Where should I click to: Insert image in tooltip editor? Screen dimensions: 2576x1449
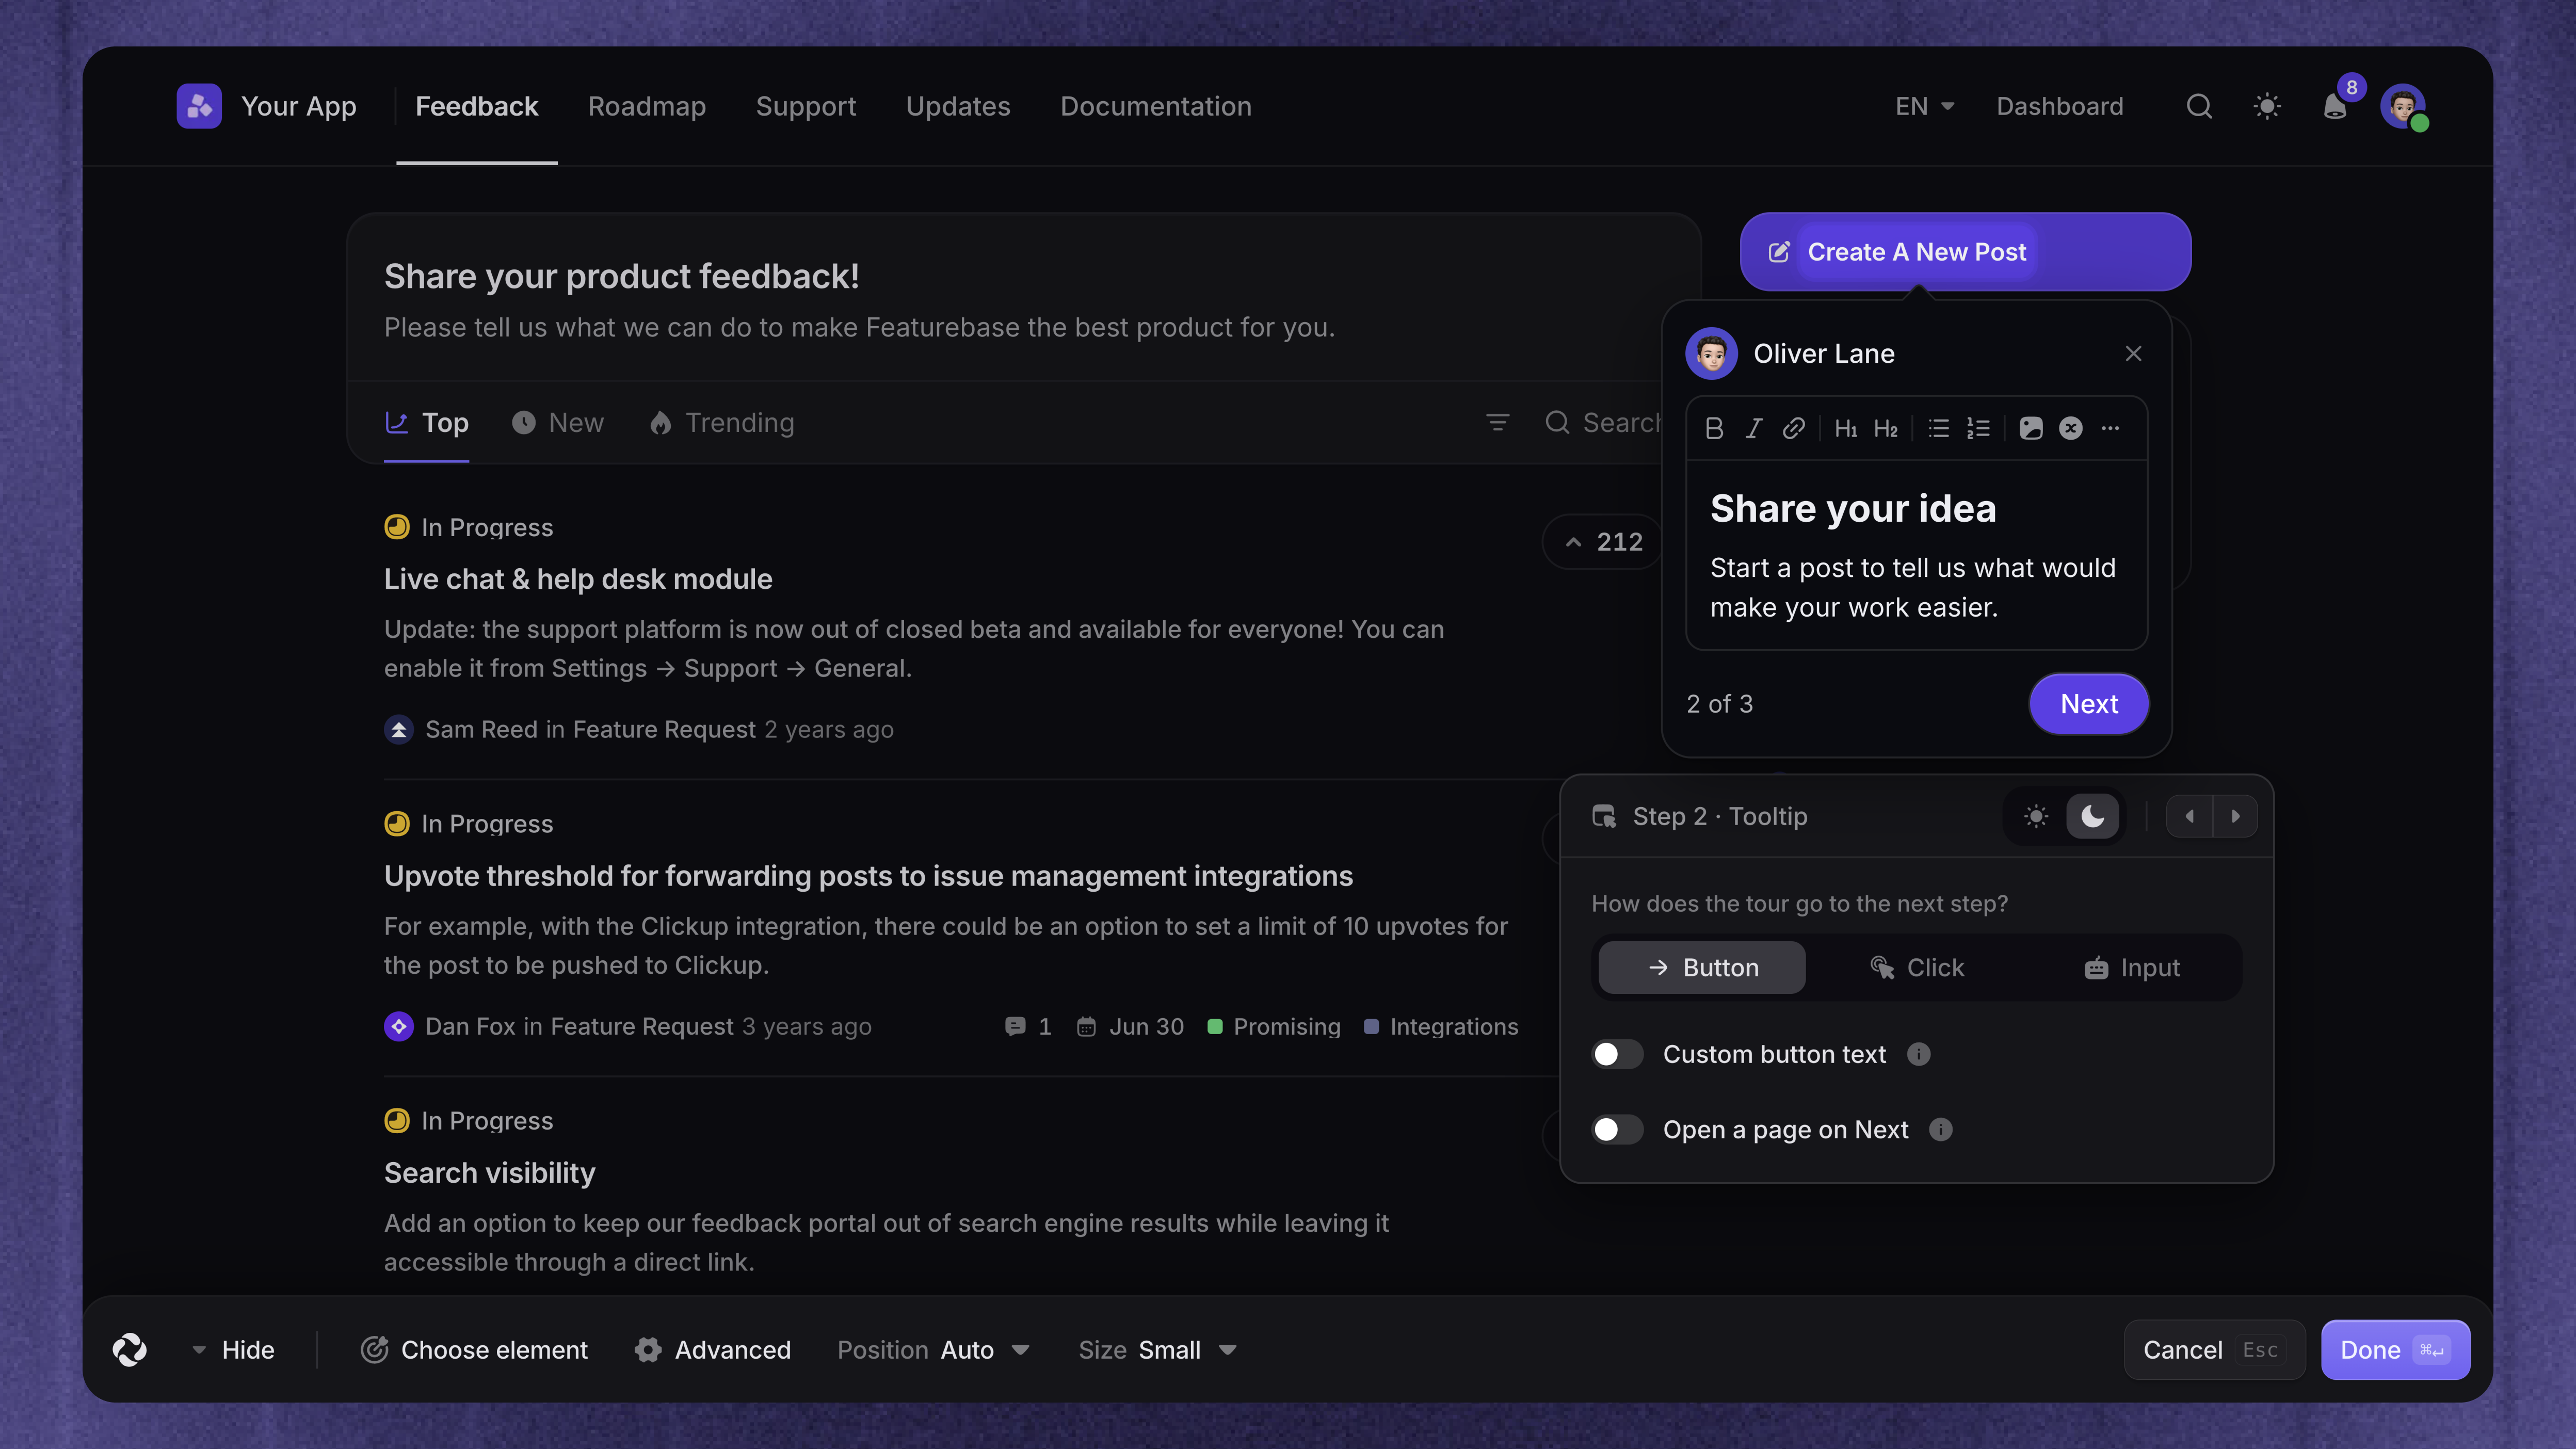tap(2031, 428)
